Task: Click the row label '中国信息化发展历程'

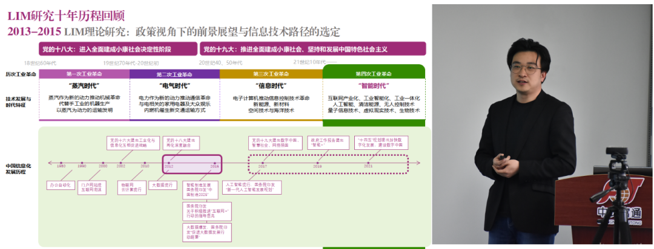Action: click(18, 169)
